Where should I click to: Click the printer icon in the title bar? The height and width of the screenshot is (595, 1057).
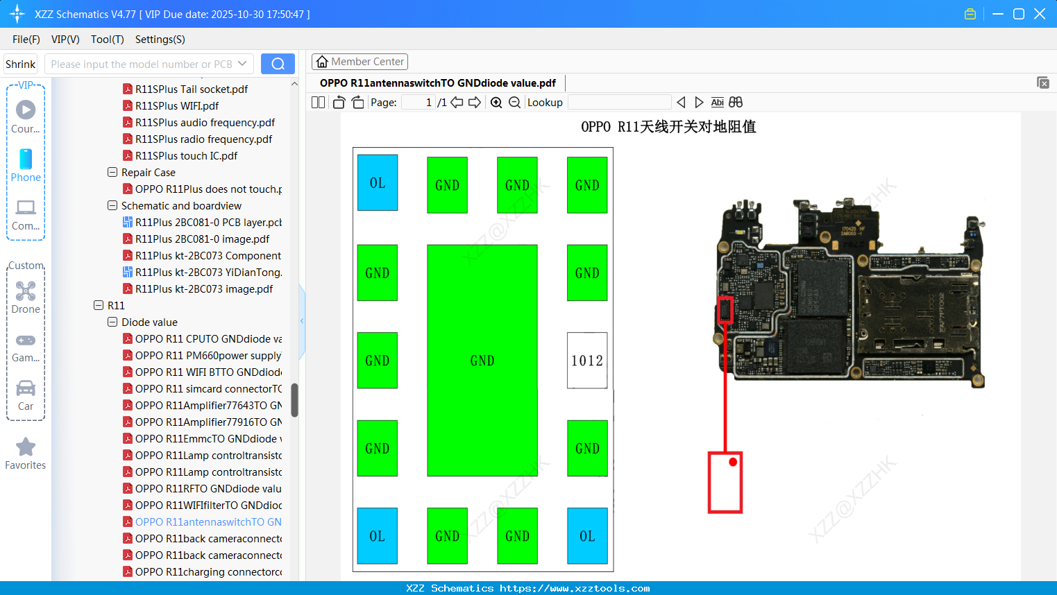pos(970,13)
